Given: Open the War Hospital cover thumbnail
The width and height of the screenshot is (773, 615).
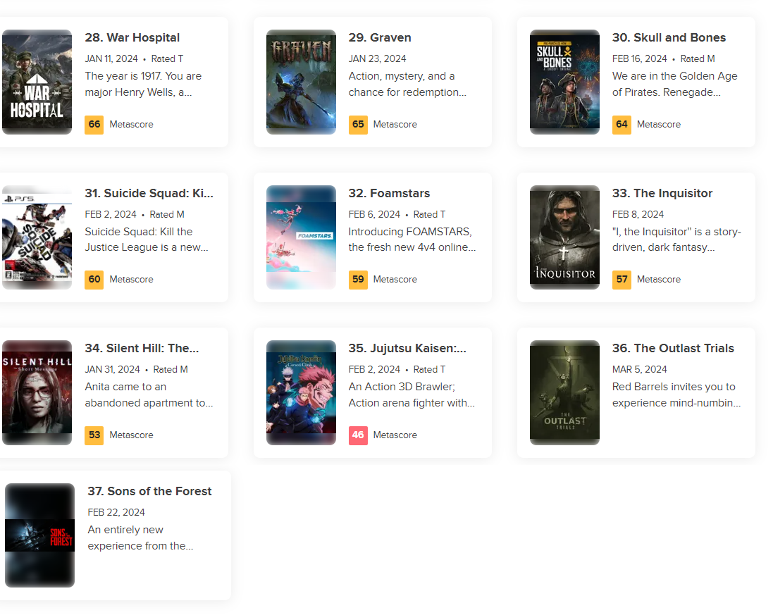Looking at the screenshot, I should tap(37, 82).
